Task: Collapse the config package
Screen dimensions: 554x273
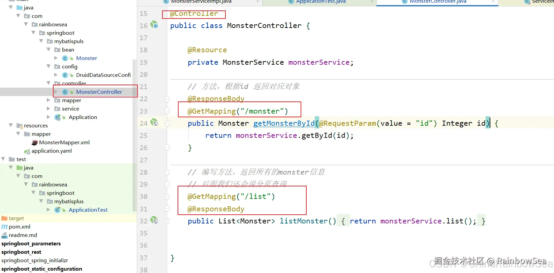Action: click(49, 66)
